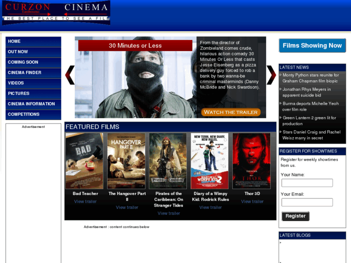Click the FEATURED FILMS heading
Image resolution: width=351 pixels, height=263 pixels.
[92, 127]
